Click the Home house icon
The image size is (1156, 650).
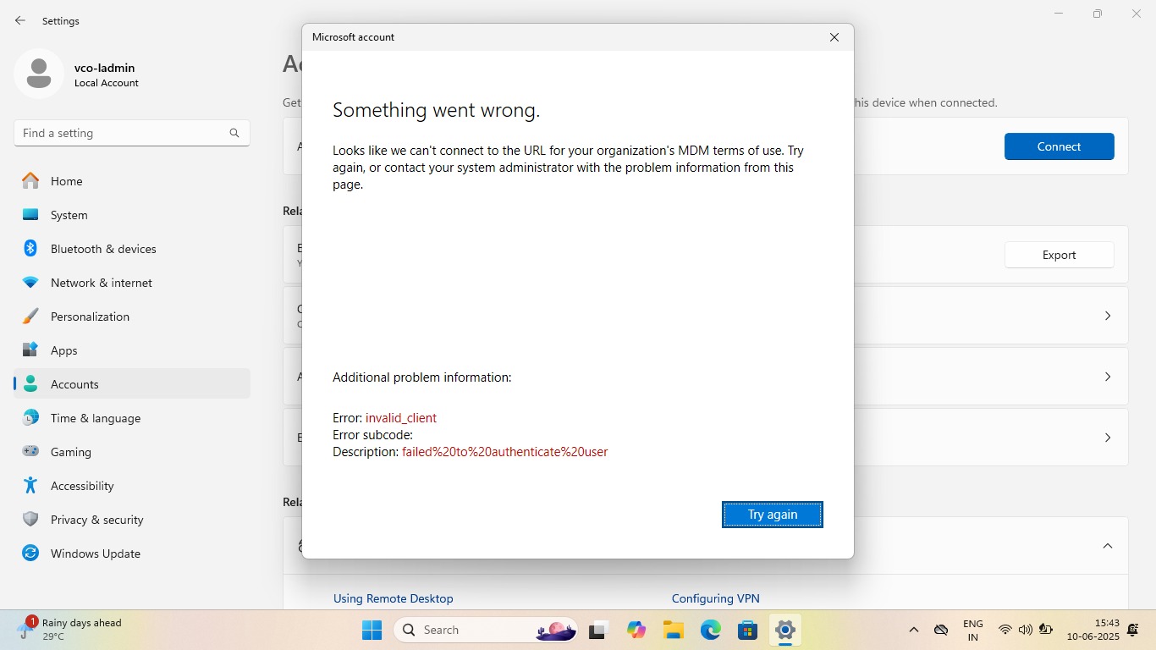point(30,180)
